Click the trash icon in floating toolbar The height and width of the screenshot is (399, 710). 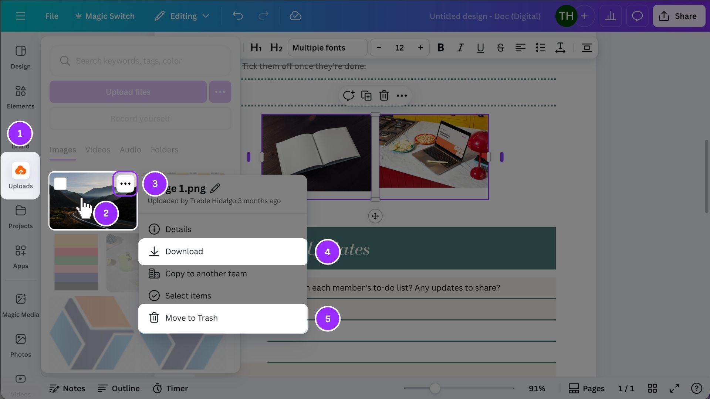tap(384, 96)
